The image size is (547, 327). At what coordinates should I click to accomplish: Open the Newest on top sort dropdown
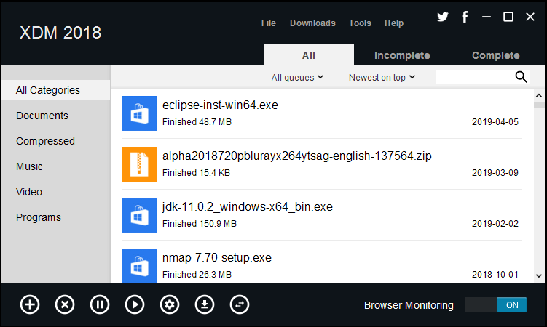pyautogui.click(x=382, y=77)
